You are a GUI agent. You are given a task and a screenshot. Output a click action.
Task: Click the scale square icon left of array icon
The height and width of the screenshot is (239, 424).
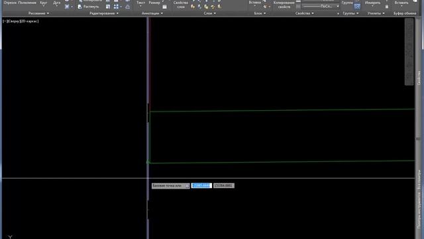pyautogui.click(x=108, y=7)
